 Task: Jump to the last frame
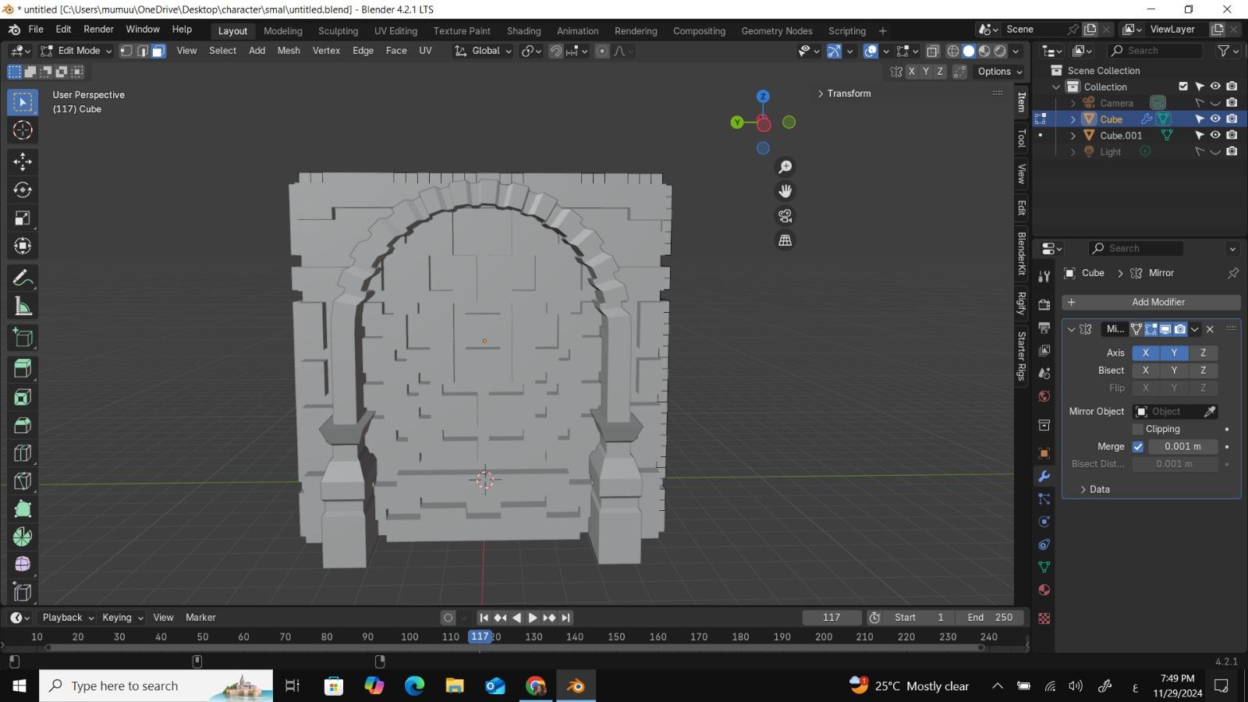566,618
